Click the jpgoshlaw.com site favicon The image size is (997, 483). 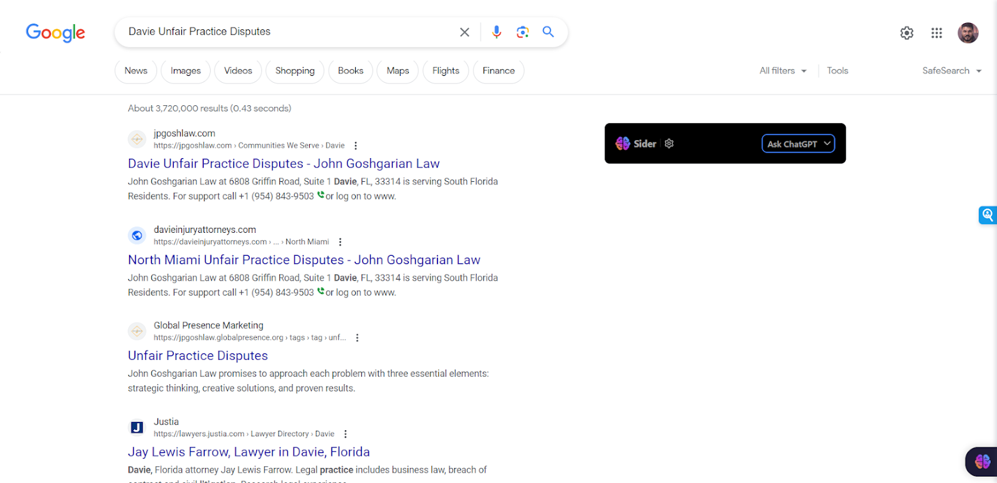click(x=137, y=139)
